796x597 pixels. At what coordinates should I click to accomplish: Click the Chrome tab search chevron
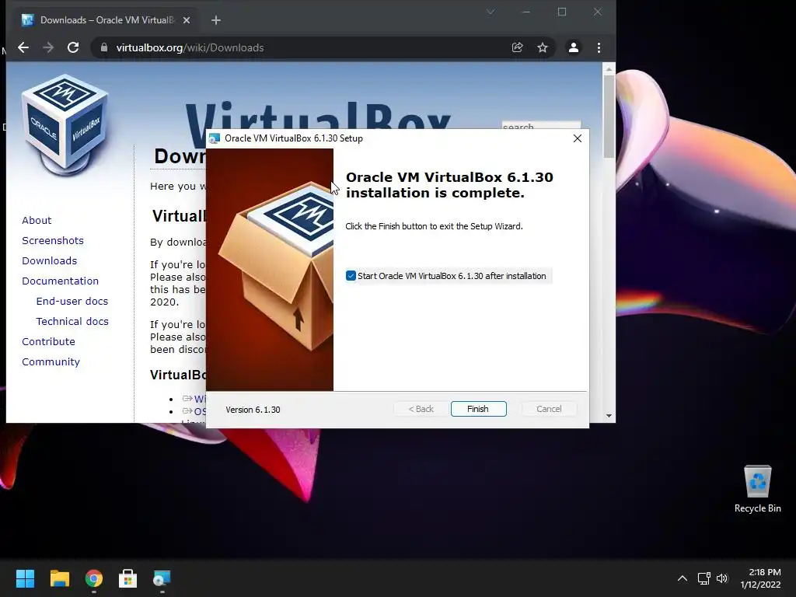pos(490,12)
